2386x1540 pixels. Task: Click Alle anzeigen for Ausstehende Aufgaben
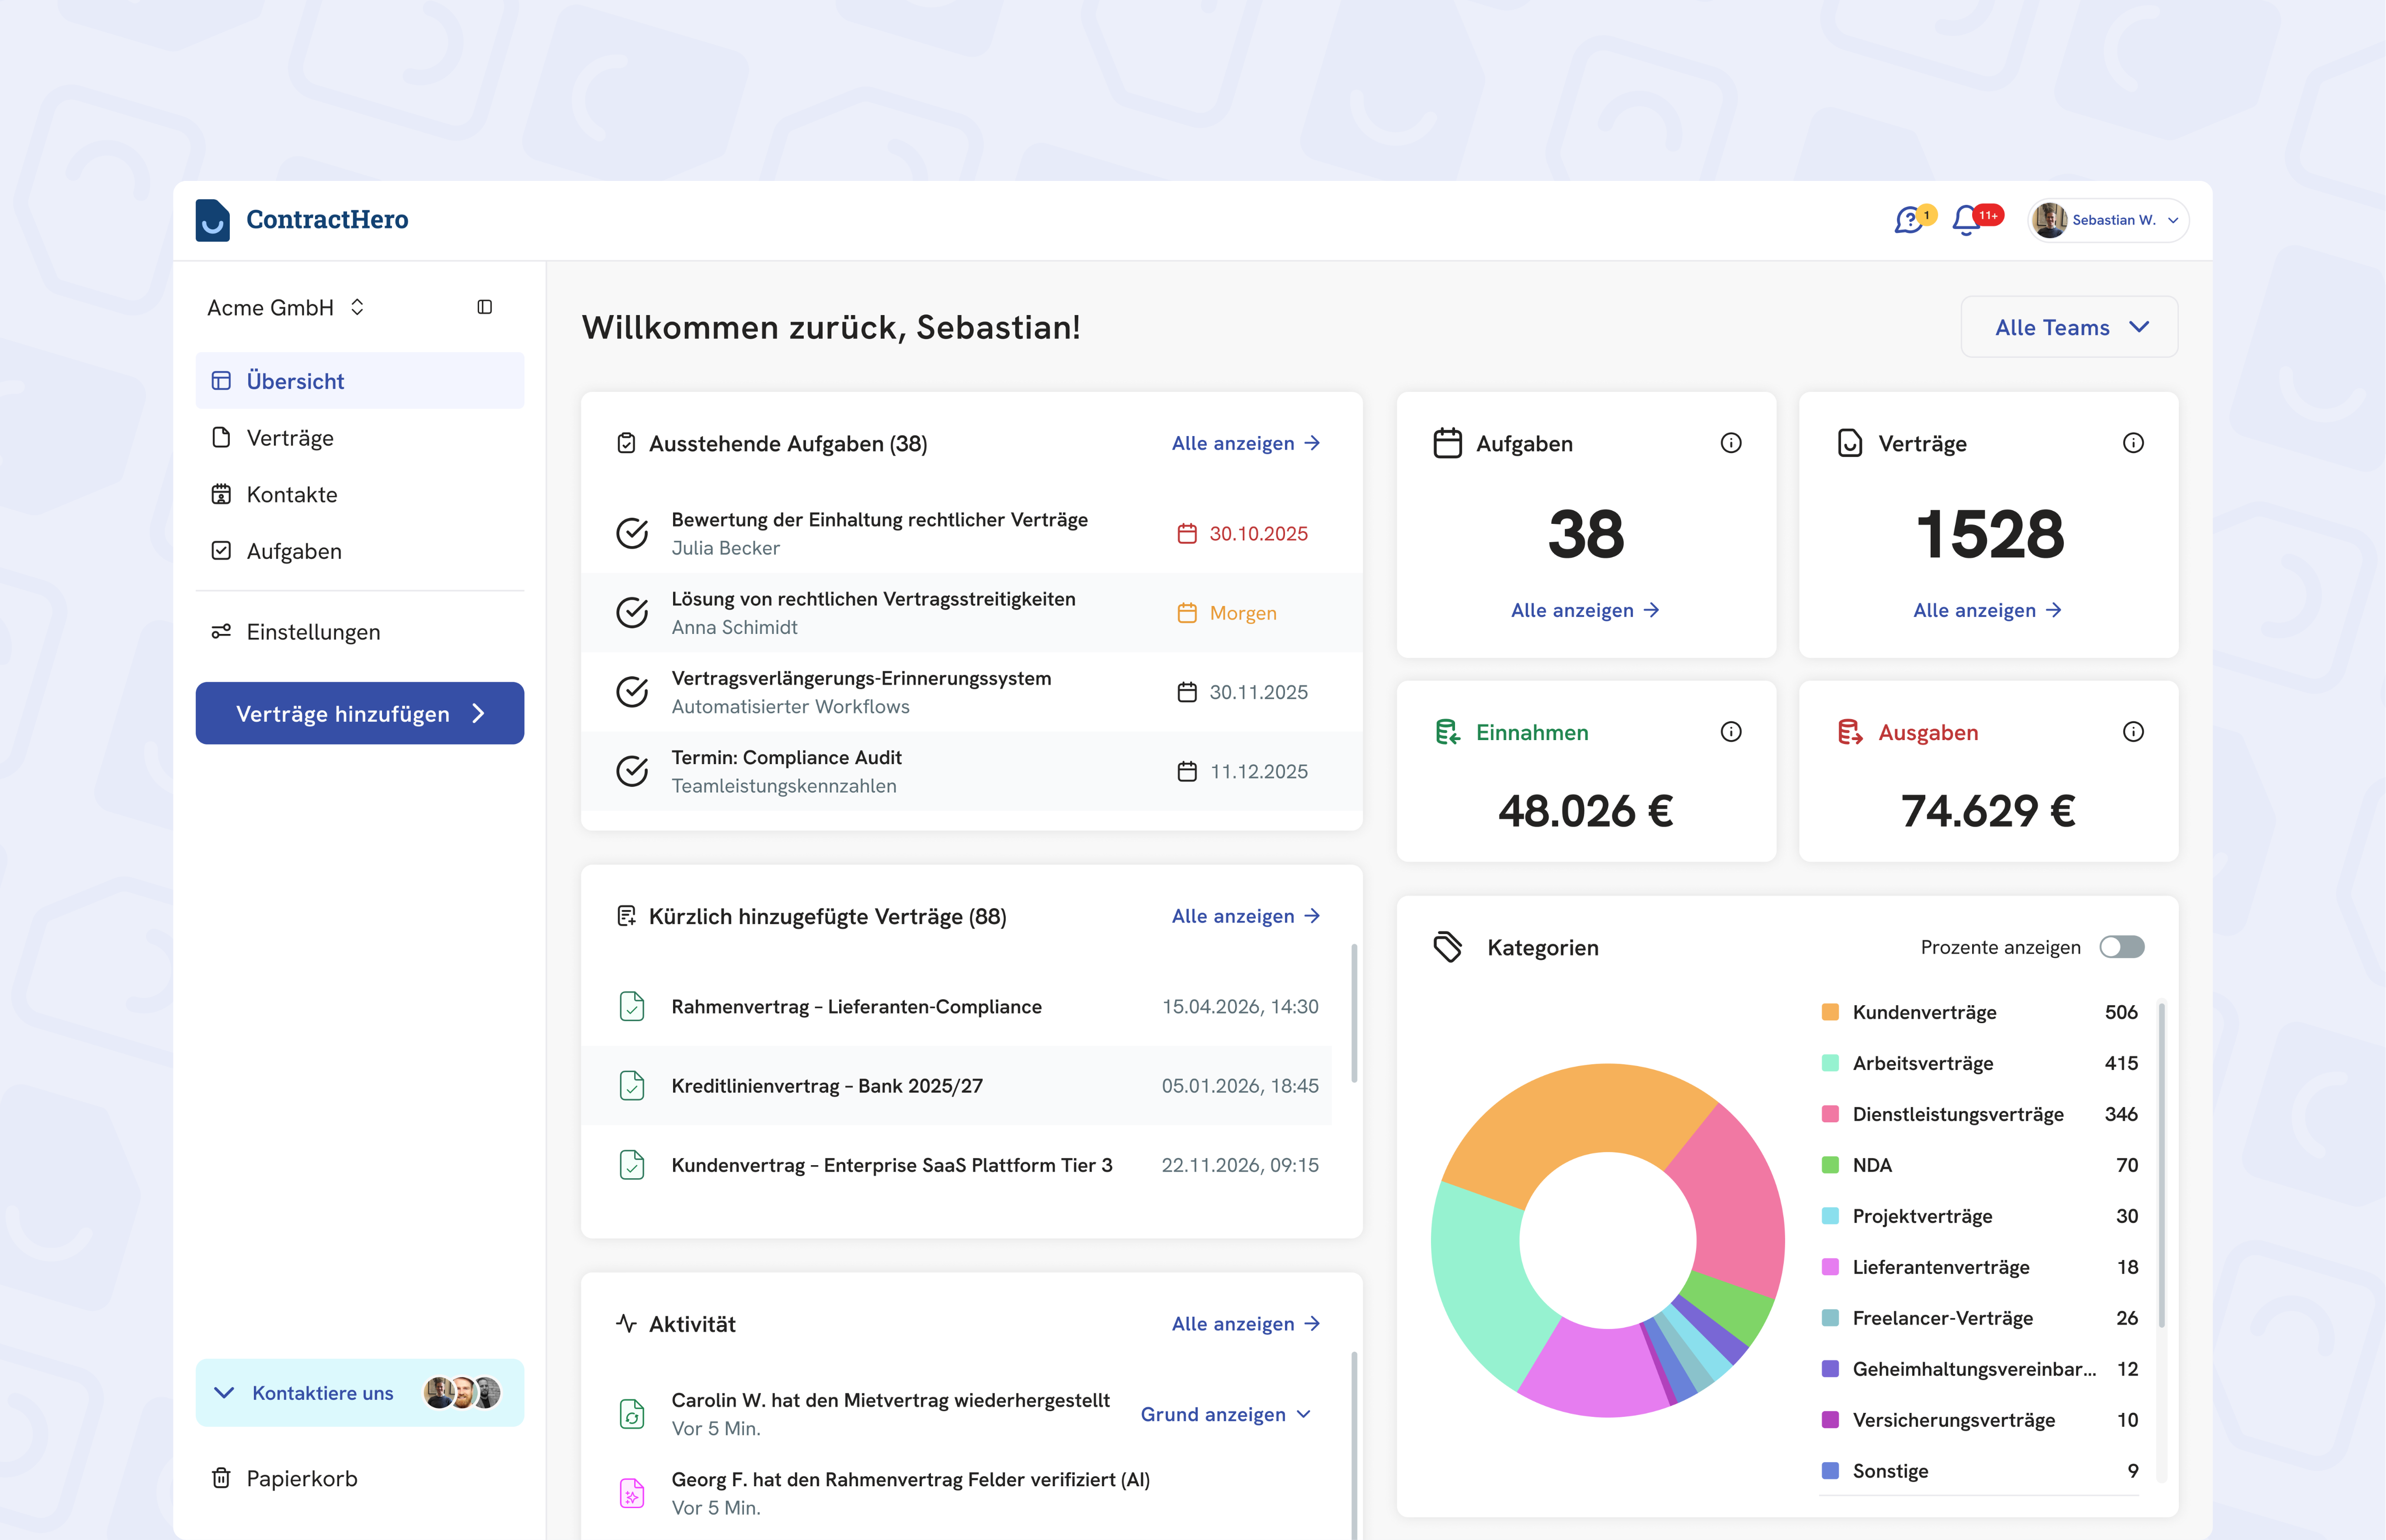click(x=1246, y=443)
